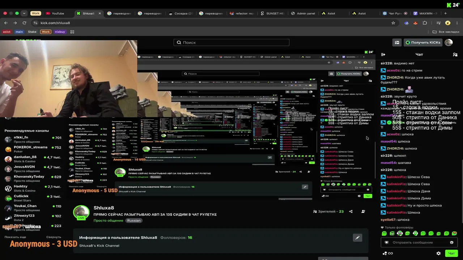Viewport: 463px width, 260px height.
Task: Click the KICKs points infinity icon
Action: [388, 253]
